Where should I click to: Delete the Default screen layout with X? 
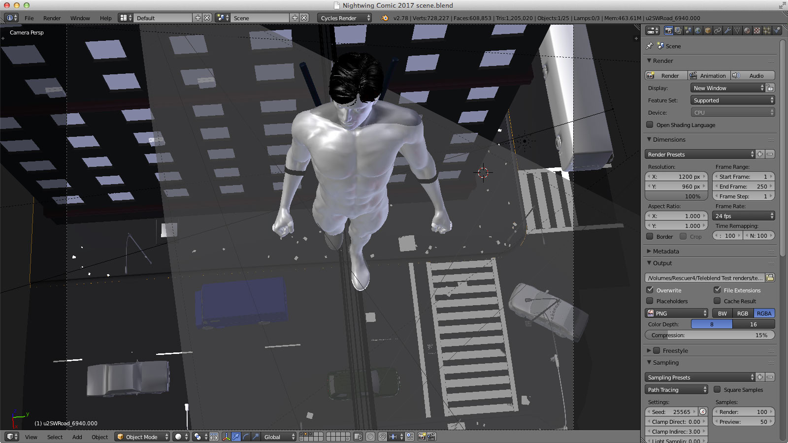pos(207,18)
